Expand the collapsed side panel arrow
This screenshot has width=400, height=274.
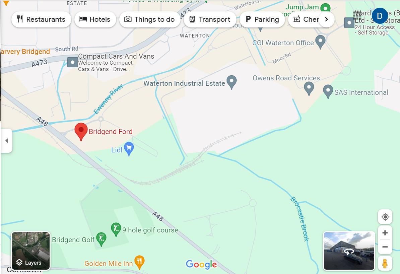pos(7,141)
